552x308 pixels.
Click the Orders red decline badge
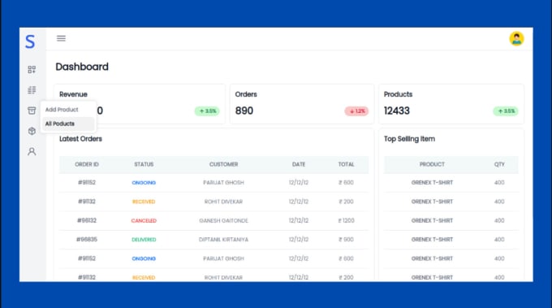point(356,111)
